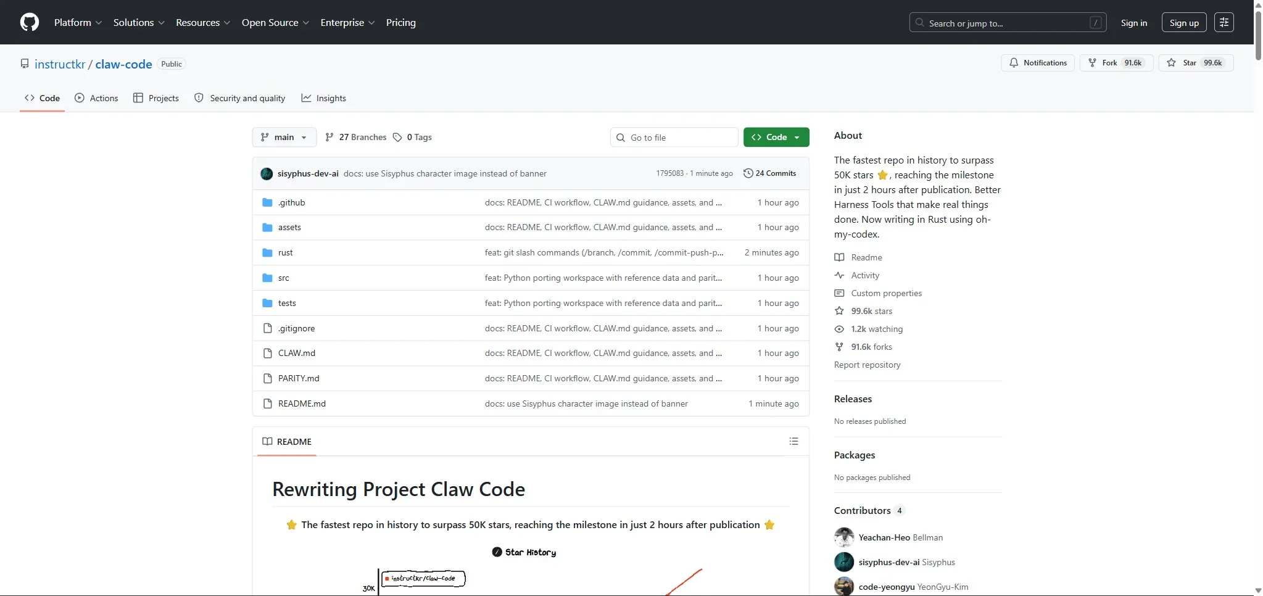Click the fork icon beside 91.6k forks
Viewport: 1263px width, 596px height.
[x=840, y=347]
